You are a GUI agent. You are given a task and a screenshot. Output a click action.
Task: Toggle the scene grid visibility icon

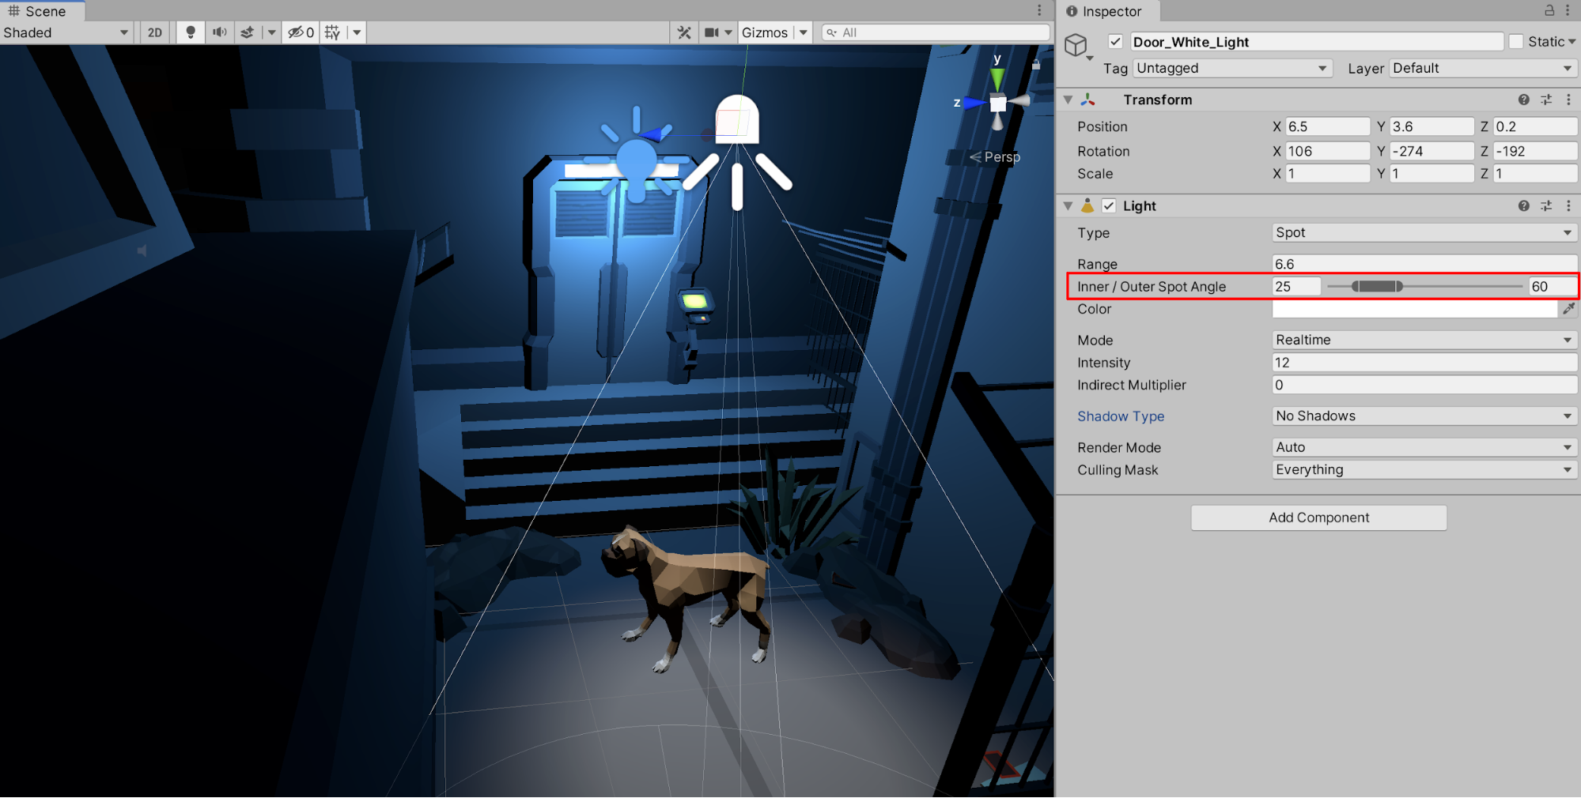point(332,32)
